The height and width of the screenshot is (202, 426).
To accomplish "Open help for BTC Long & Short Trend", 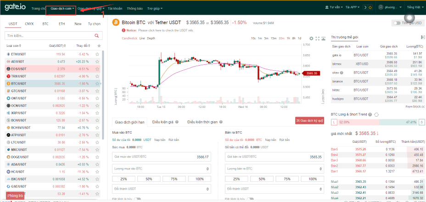I will (x=370, y=114).
